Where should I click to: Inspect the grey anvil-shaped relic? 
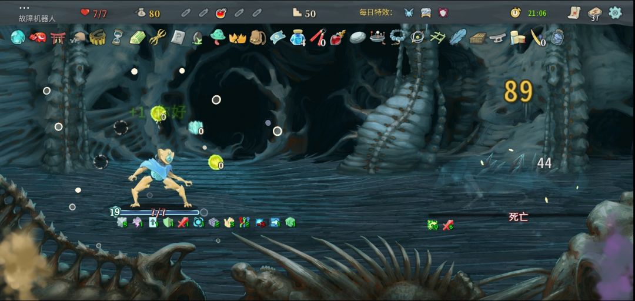point(498,38)
